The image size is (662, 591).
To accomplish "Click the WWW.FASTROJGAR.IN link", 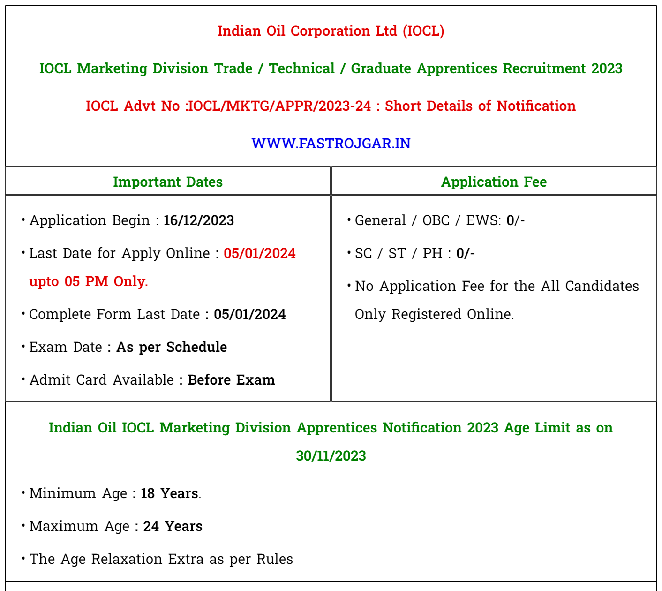I will 331,143.
